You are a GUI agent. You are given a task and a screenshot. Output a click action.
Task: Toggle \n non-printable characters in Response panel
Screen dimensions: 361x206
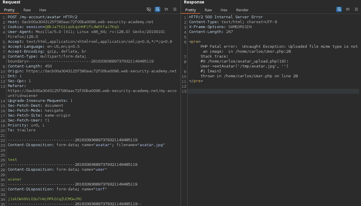click(347, 9)
